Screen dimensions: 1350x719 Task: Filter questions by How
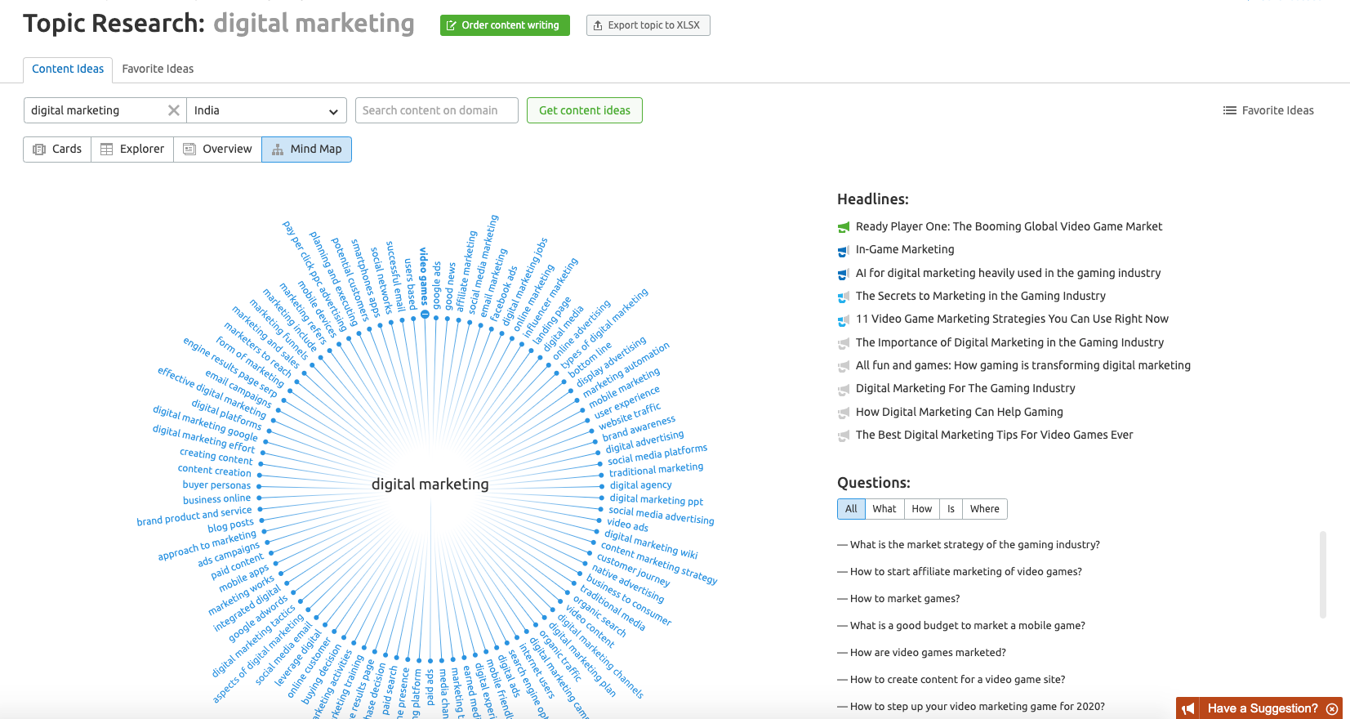click(x=922, y=509)
